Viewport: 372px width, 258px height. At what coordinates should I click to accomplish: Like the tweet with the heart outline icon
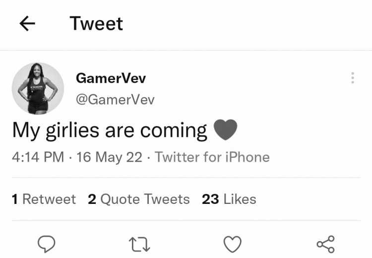(233, 244)
